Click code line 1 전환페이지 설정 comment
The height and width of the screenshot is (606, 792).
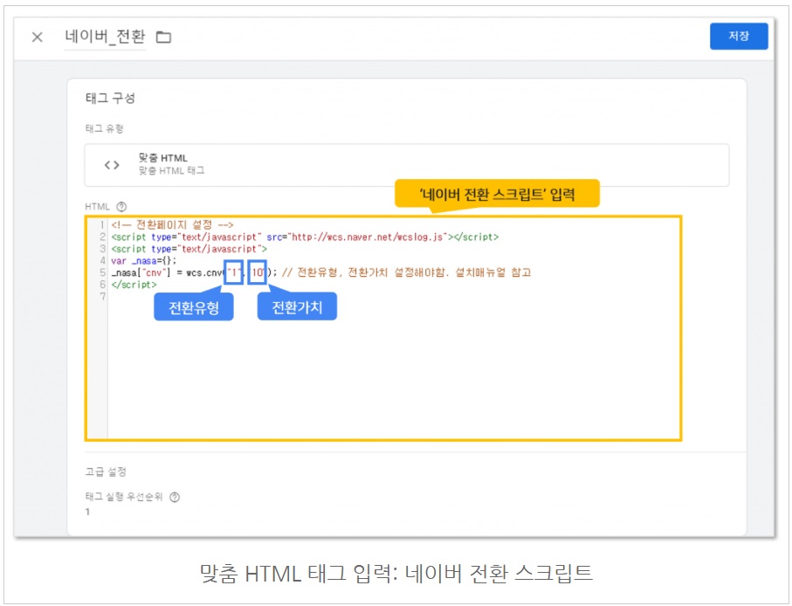coord(172,224)
